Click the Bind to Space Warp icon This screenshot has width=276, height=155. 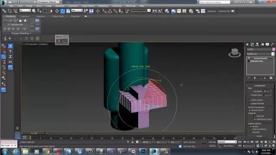click(16, 11)
